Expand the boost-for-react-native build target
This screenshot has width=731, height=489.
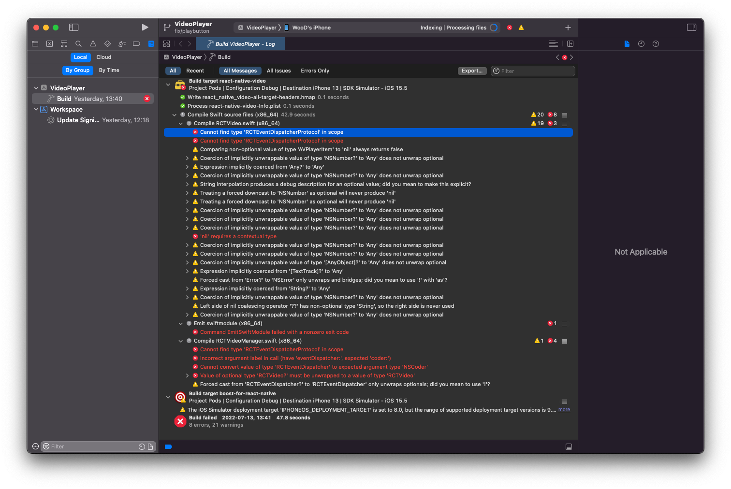click(168, 397)
